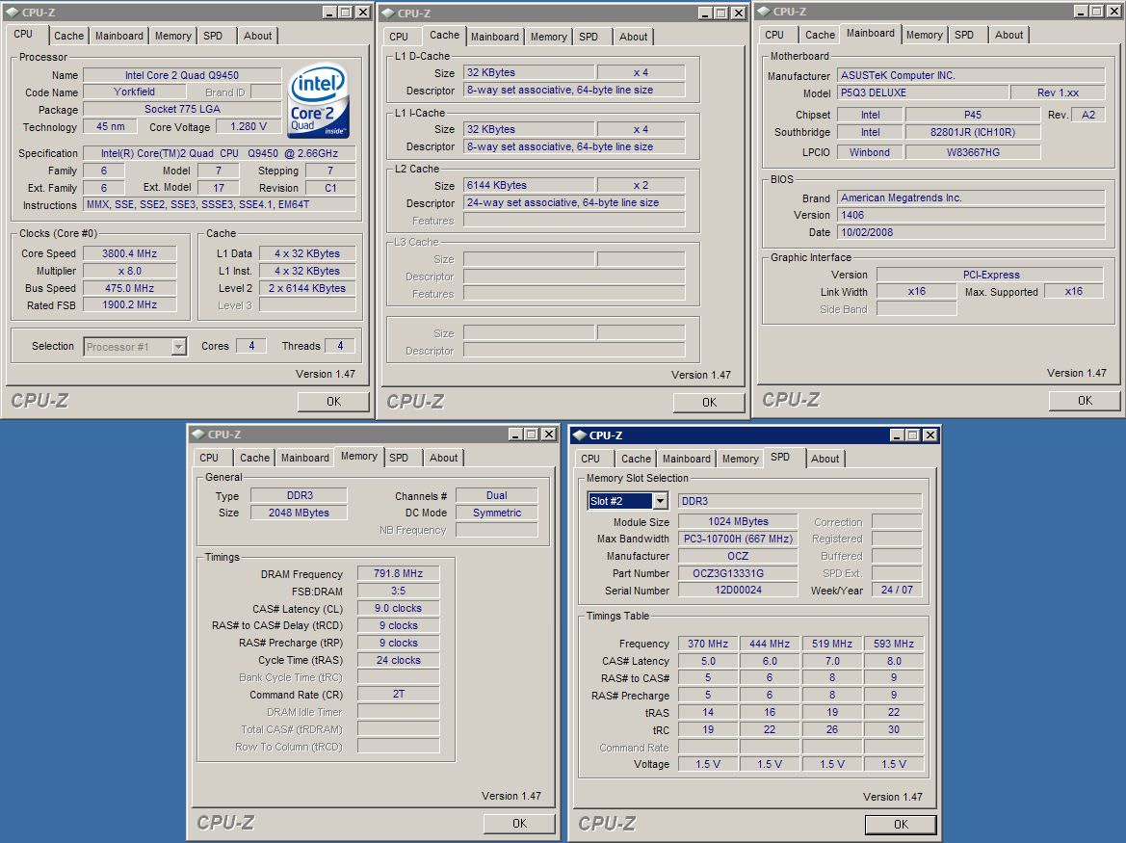The image size is (1126, 843).
Task: Switch to the SPD tab in the Memory window
Action: pos(399,458)
